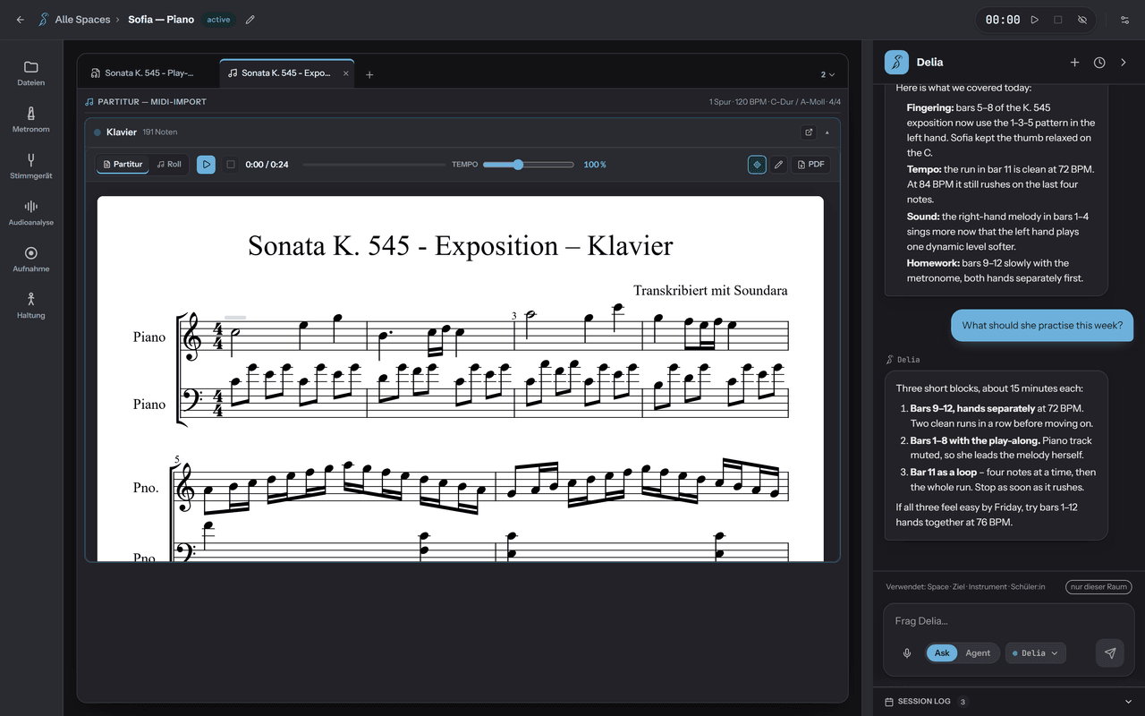The height and width of the screenshot is (716, 1145).
Task: Close the Sonata K. 545 - Expo tab
Action: pos(347,73)
